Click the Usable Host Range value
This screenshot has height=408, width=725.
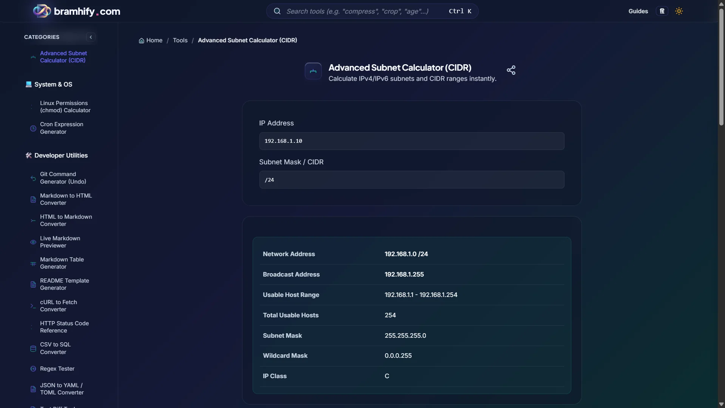pyautogui.click(x=421, y=295)
